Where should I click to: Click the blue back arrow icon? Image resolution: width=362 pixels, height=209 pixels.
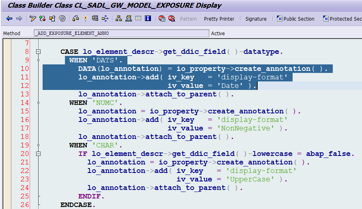point(9,19)
